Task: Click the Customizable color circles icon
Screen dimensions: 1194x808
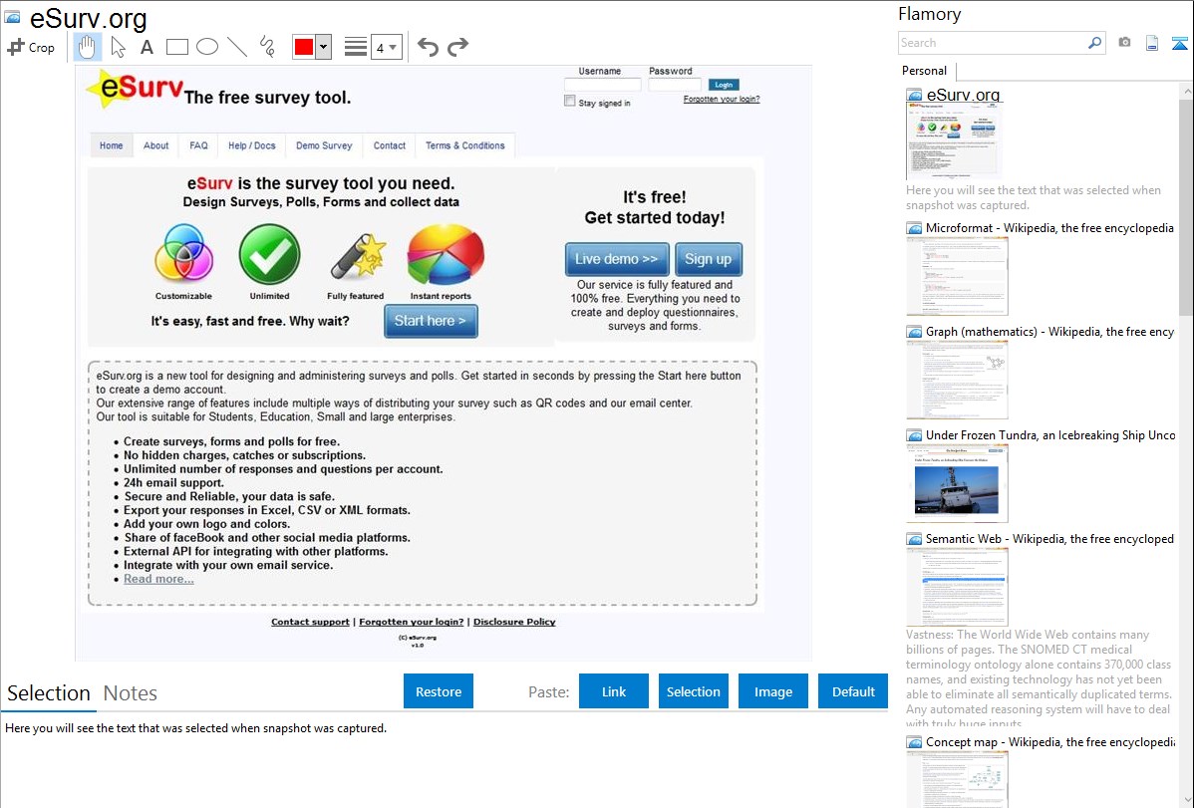Action: tap(183, 254)
